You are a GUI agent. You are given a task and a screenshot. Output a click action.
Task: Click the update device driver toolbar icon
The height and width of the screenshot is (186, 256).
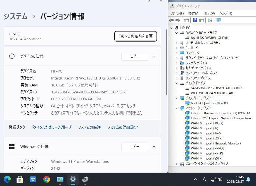pyautogui.click(x=210, y=20)
